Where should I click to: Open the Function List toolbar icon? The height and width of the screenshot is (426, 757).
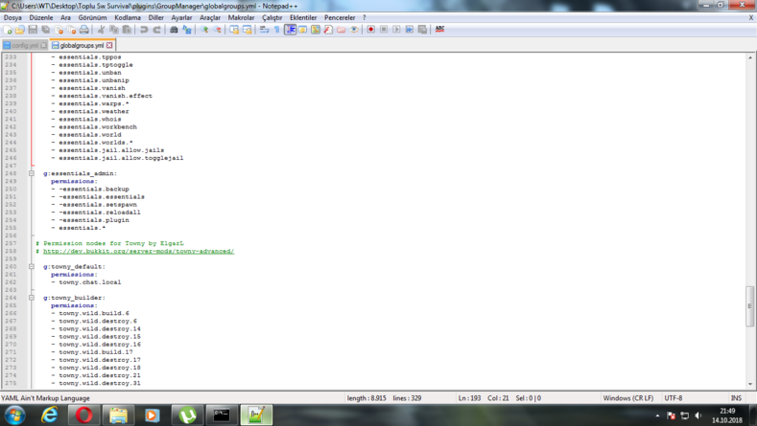click(328, 30)
